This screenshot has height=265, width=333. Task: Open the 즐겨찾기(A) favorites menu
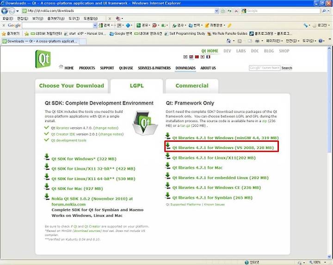pyautogui.click(x=55, y=18)
